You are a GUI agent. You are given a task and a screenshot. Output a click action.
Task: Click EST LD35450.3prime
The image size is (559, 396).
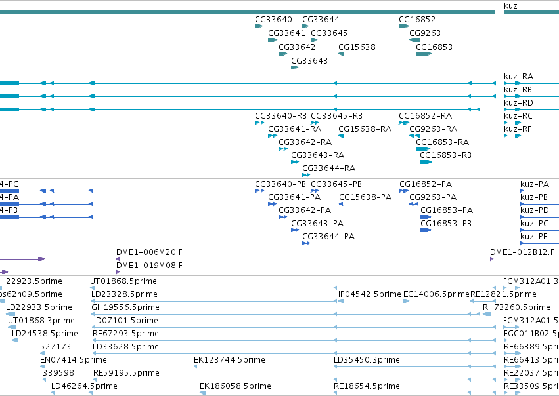pos(367,360)
